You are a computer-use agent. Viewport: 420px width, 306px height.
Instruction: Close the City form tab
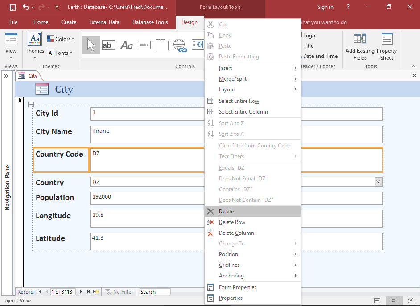pyautogui.click(x=414, y=76)
